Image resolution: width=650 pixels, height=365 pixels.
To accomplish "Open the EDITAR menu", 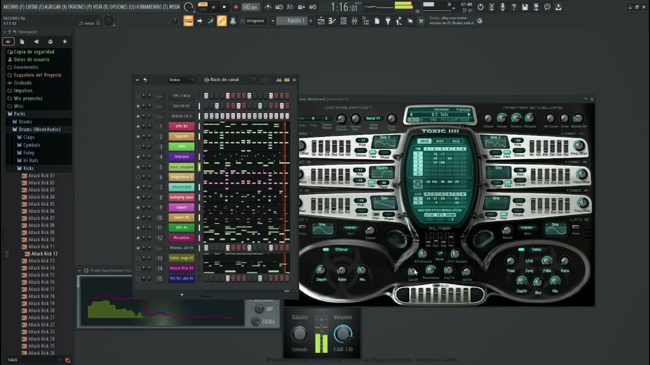I will (x=34, y=7).
